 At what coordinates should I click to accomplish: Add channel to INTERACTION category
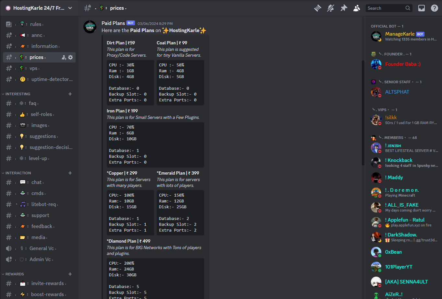pos(70,173)
